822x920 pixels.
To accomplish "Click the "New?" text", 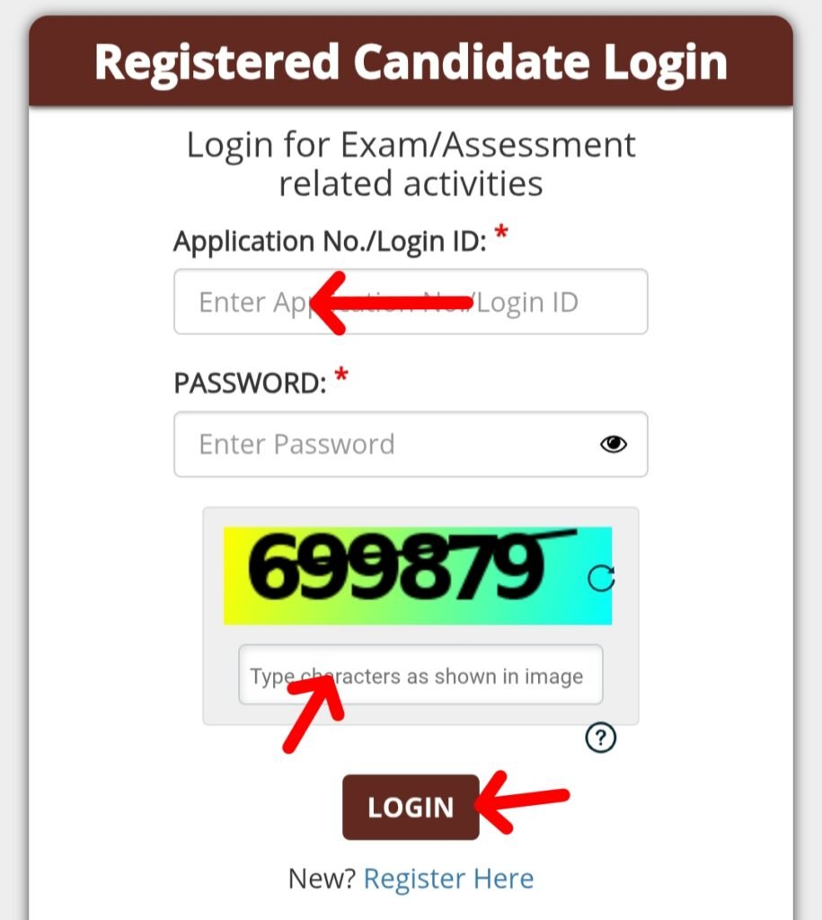I will click(322, 878).
